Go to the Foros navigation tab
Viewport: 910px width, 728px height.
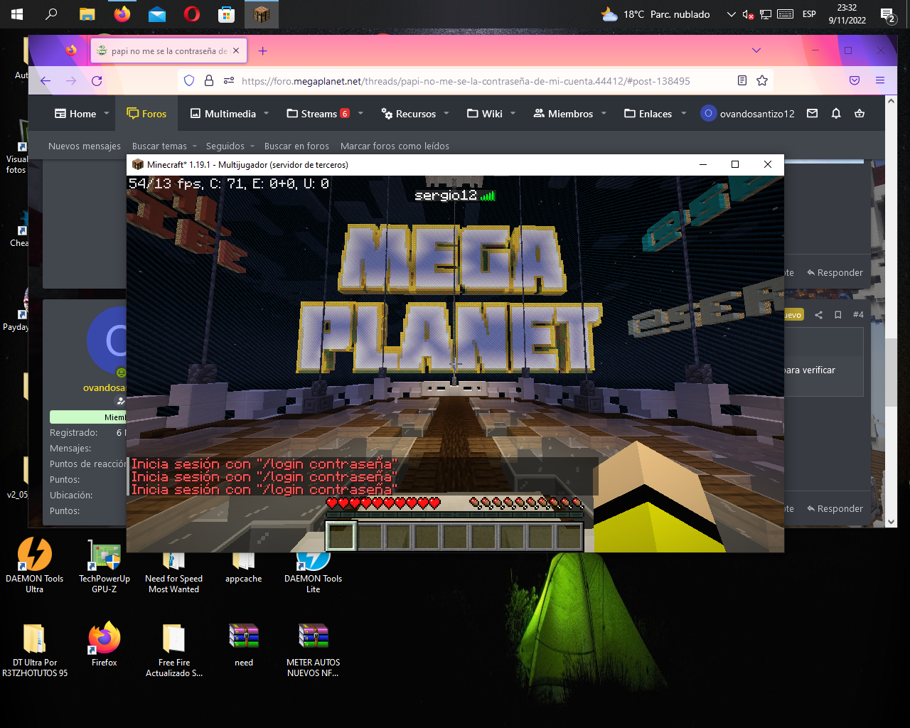pos(146,114)
